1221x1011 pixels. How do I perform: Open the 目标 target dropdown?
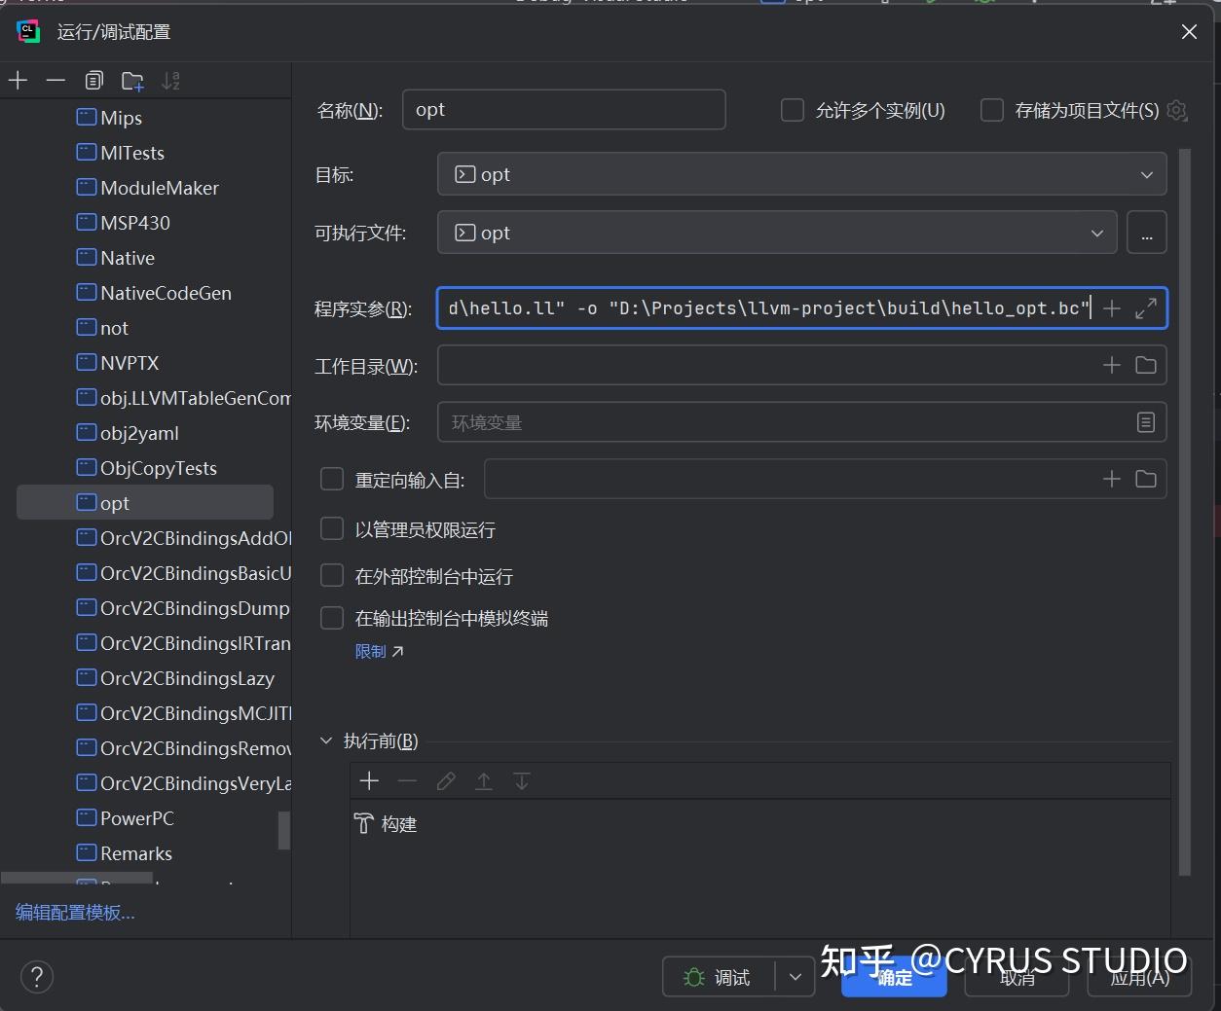tap(1146, 174)
